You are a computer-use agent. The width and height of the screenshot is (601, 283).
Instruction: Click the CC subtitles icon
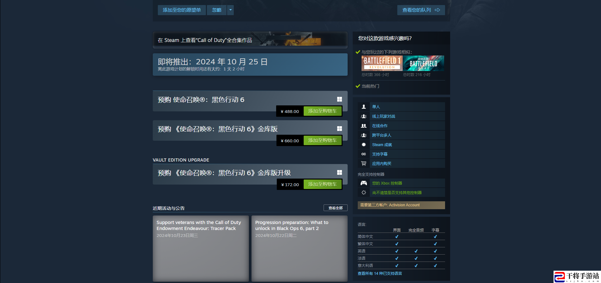coord(364,154)
